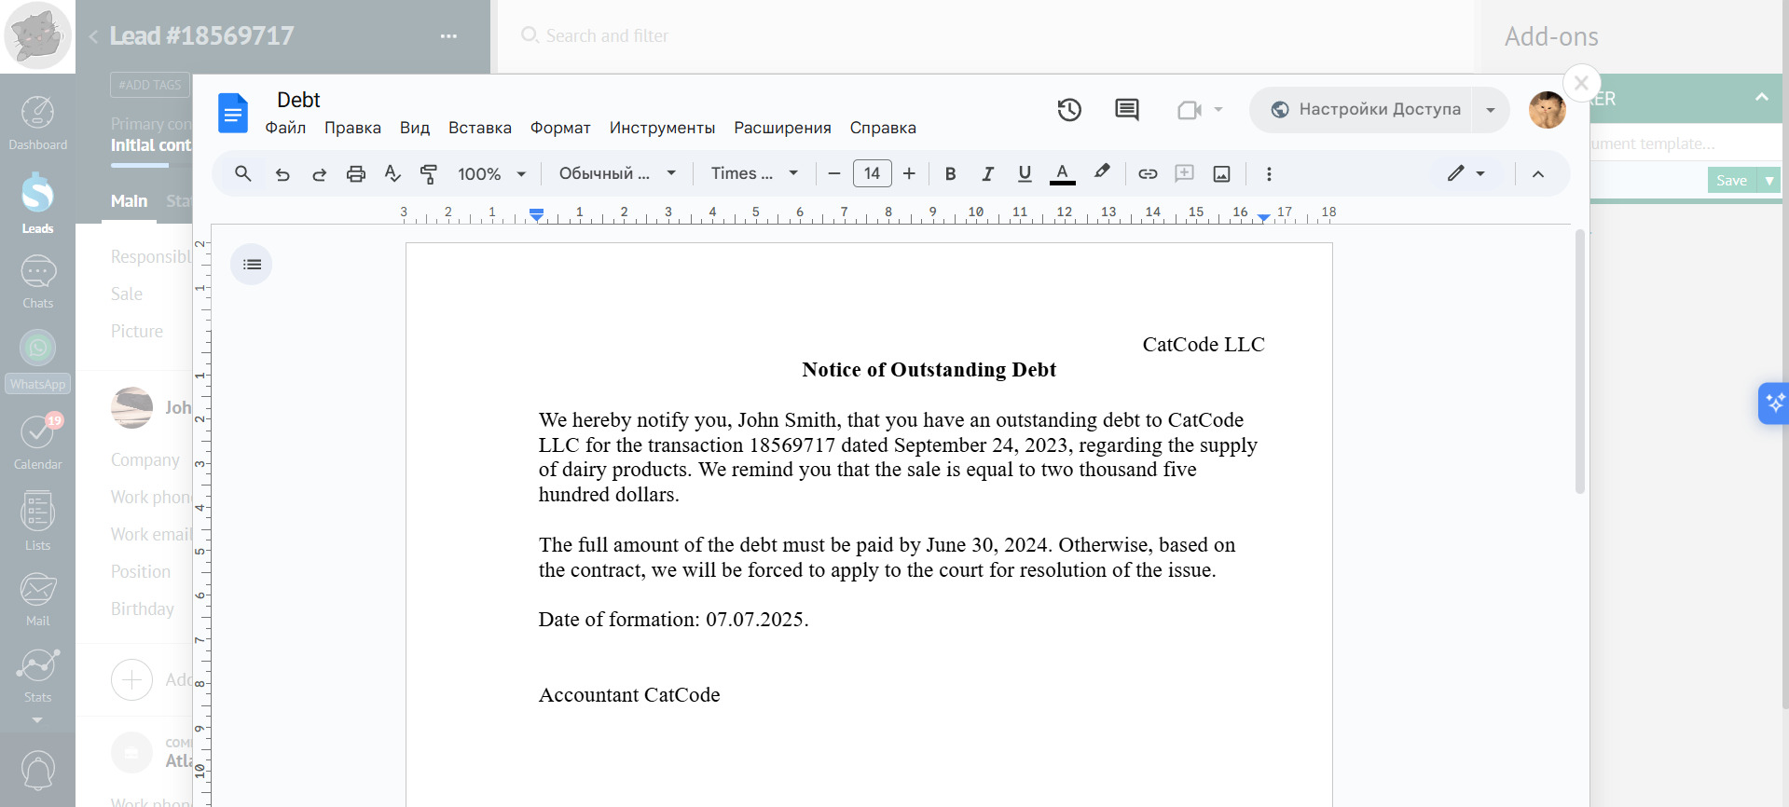Click the Настройки Доступа share button
The image size is (1789, 807).
click(1367, 110)
